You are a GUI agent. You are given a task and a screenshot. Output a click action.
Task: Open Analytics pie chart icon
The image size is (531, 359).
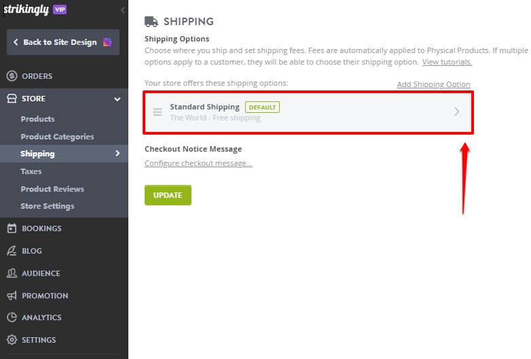12,318
